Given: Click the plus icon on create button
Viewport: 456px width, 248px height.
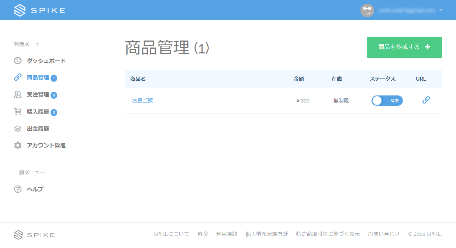Looking at the screenshot, I should [x=428, y=47].
